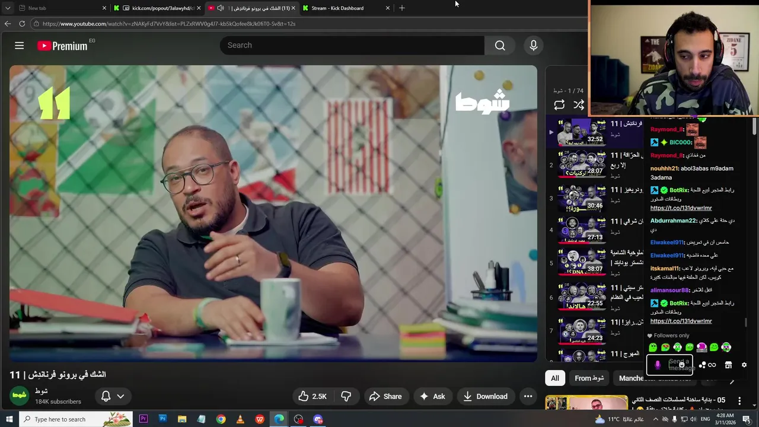Screen dimensions: 759x427
Task: Click the YouTube search field
Action: click(352, 45)
